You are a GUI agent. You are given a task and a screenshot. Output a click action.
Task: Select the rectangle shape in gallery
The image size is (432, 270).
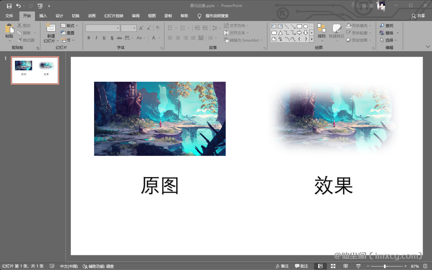[299, 27]
